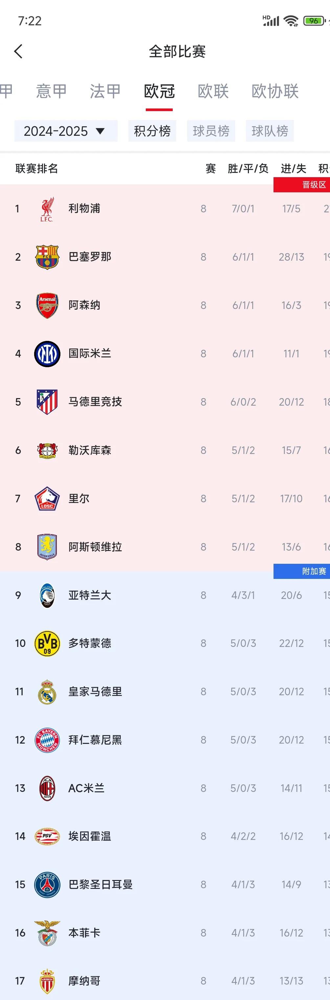Select the Barcelona team logo
The width and height of the screenshot is (330, 1000).
click(x=47, y=257)
